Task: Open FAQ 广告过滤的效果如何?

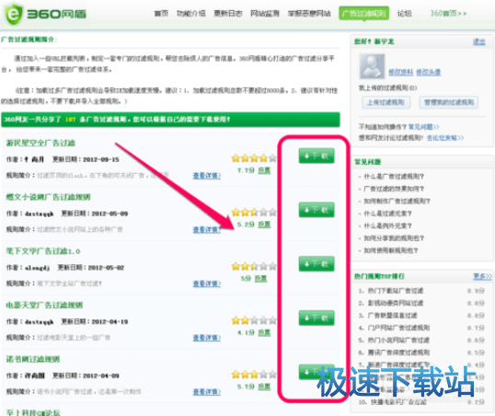Action: tap(394, 189)
